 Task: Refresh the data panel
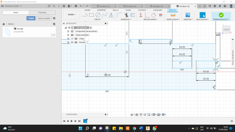[x=49, y=6]
